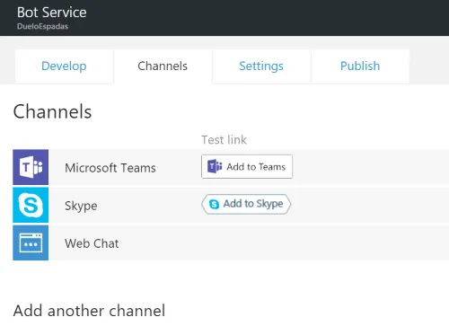Click the Microsoft Teams channel icon
The width and height of the screenshot is (449, 326).
pos(31,167)
